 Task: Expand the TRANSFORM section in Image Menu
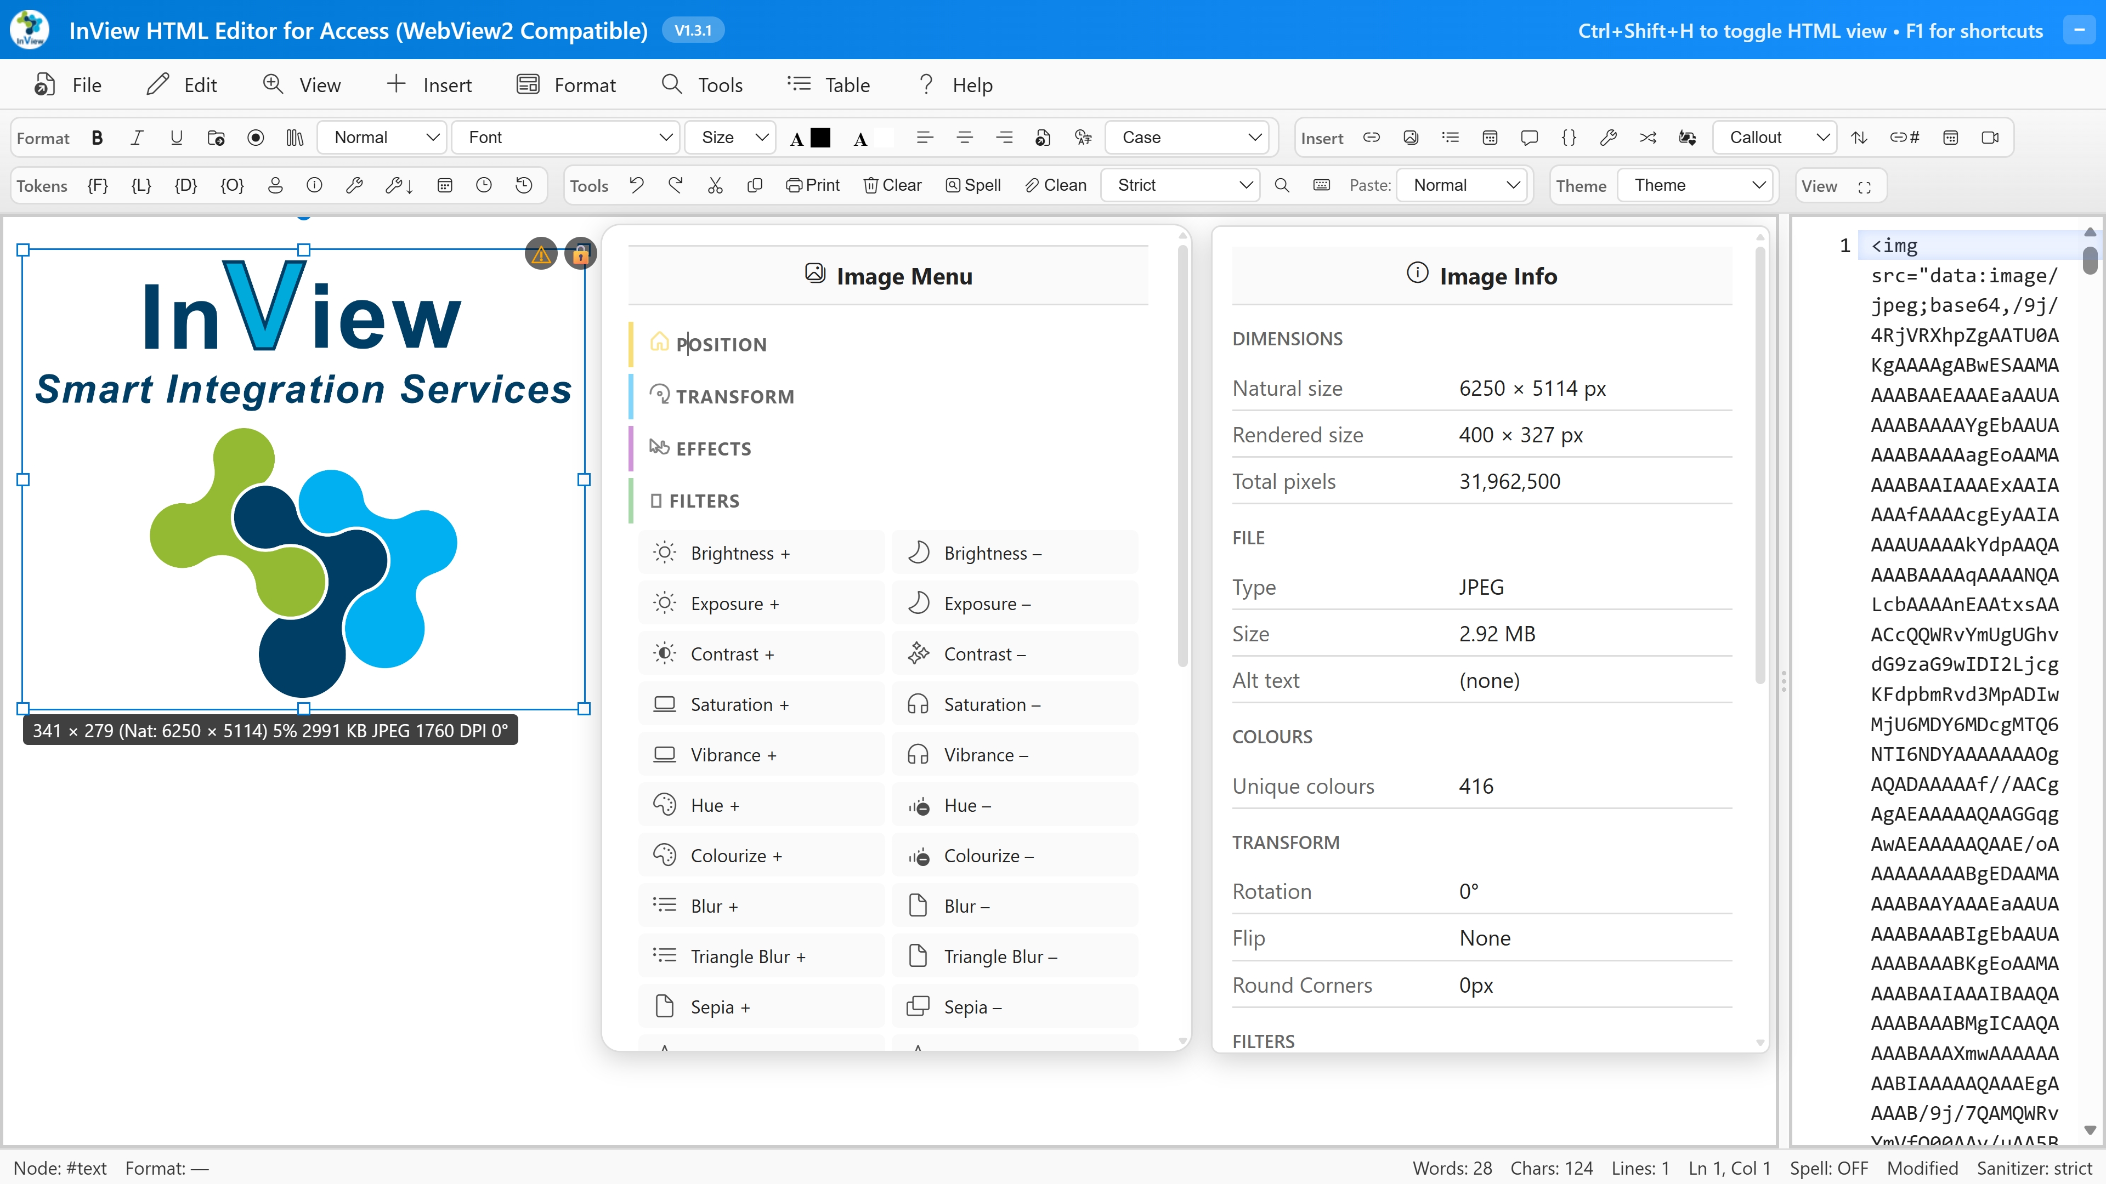coord(734,396)
